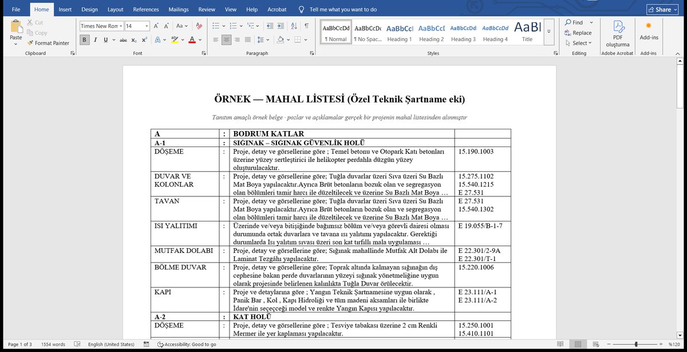Open Font dialog box launcher
The image size is (687, 352).
tap(204, 53)
